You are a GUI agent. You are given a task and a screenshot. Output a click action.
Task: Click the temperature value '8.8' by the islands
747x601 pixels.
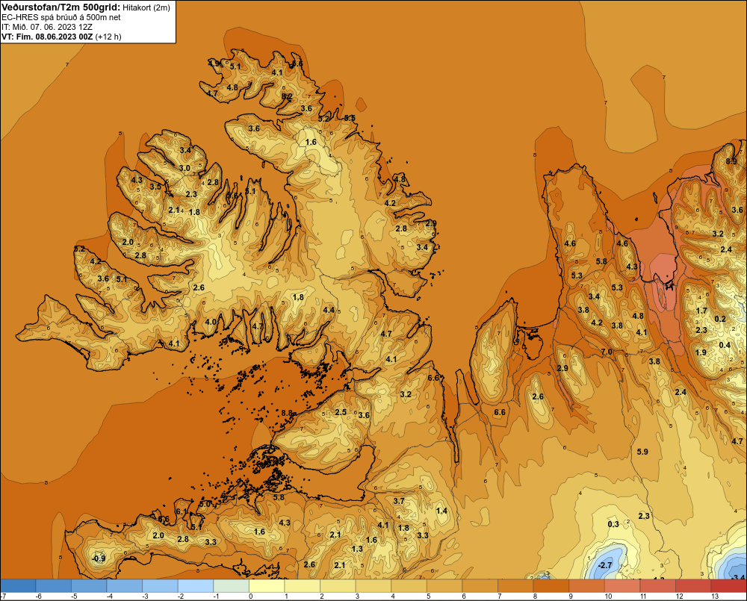pos(287,413)
